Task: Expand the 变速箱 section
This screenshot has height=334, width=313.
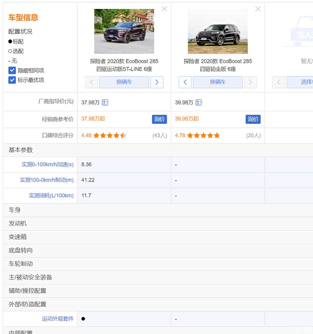Action: 158,237
